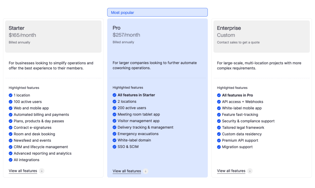Click the checkmark next to "Migration support"

click(x=219, y=147)
